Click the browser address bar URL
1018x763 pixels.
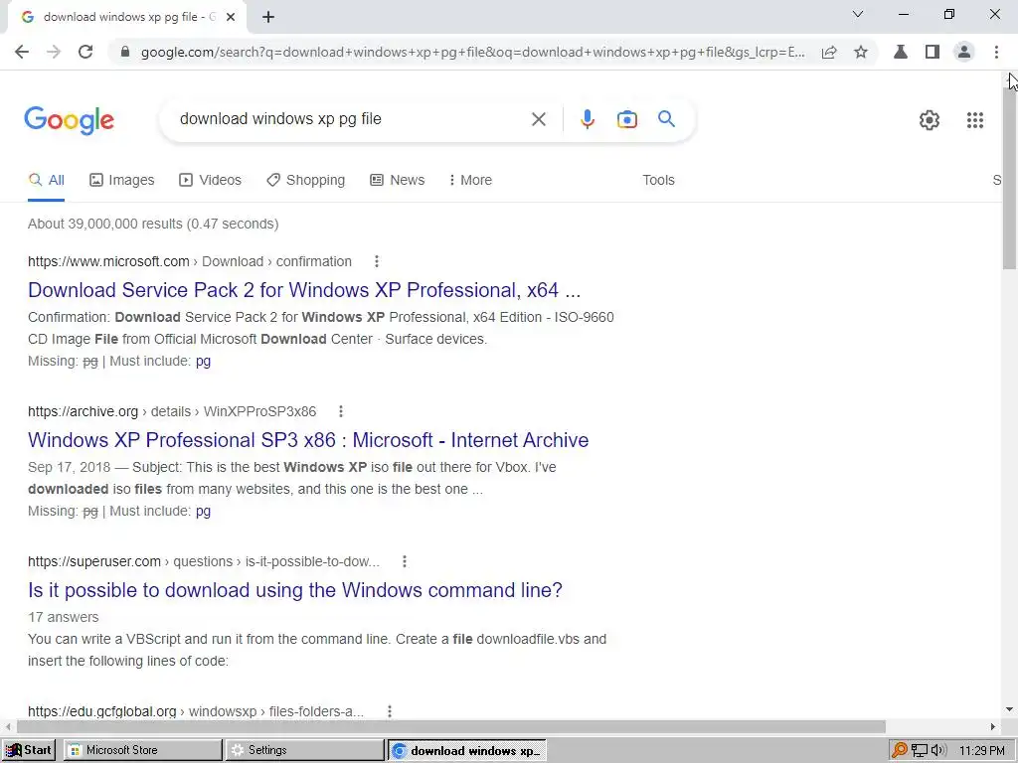tap(472, 52)
